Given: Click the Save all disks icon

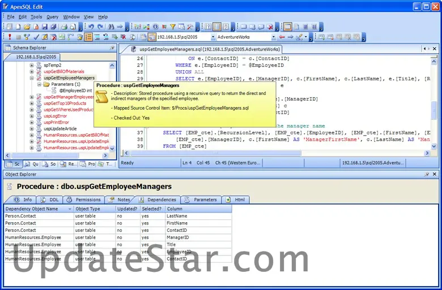Looking at the screenshot, I should pos(53,27).
